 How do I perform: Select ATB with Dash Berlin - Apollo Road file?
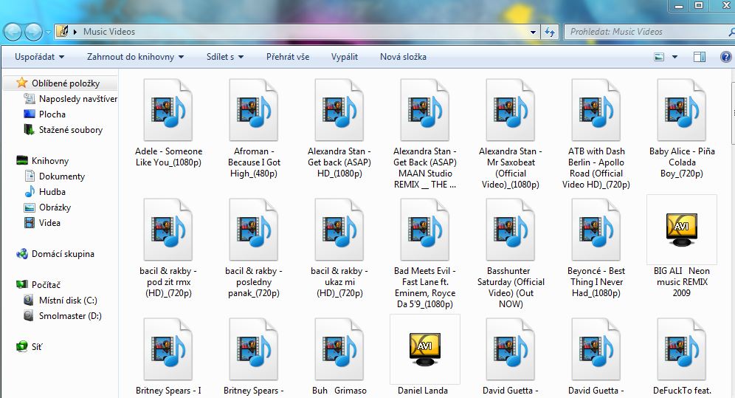coord(596,134)
